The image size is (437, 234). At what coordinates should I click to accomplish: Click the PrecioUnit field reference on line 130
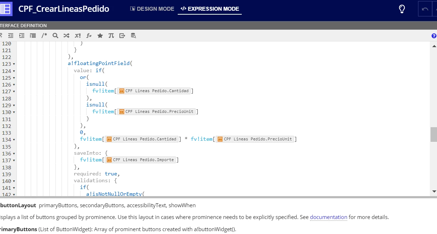click(x=156, y=111)
